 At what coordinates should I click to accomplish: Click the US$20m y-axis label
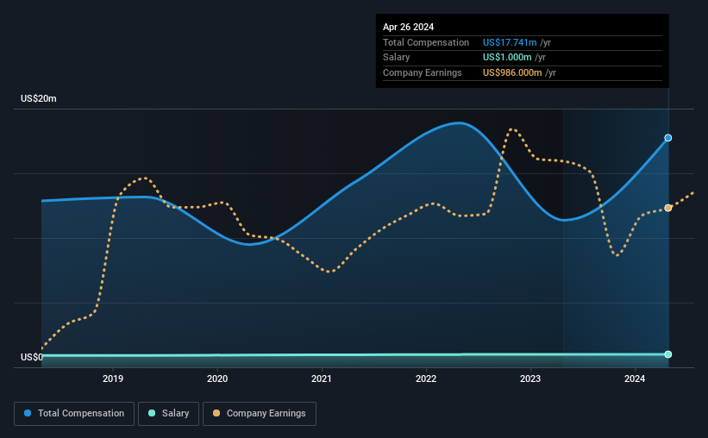tap(39, 98)
